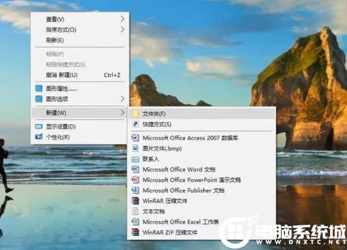This screenshot has width=347, height=250.
Task: Expand the 图形选项 submenu arrow
Action: (123, 99)
